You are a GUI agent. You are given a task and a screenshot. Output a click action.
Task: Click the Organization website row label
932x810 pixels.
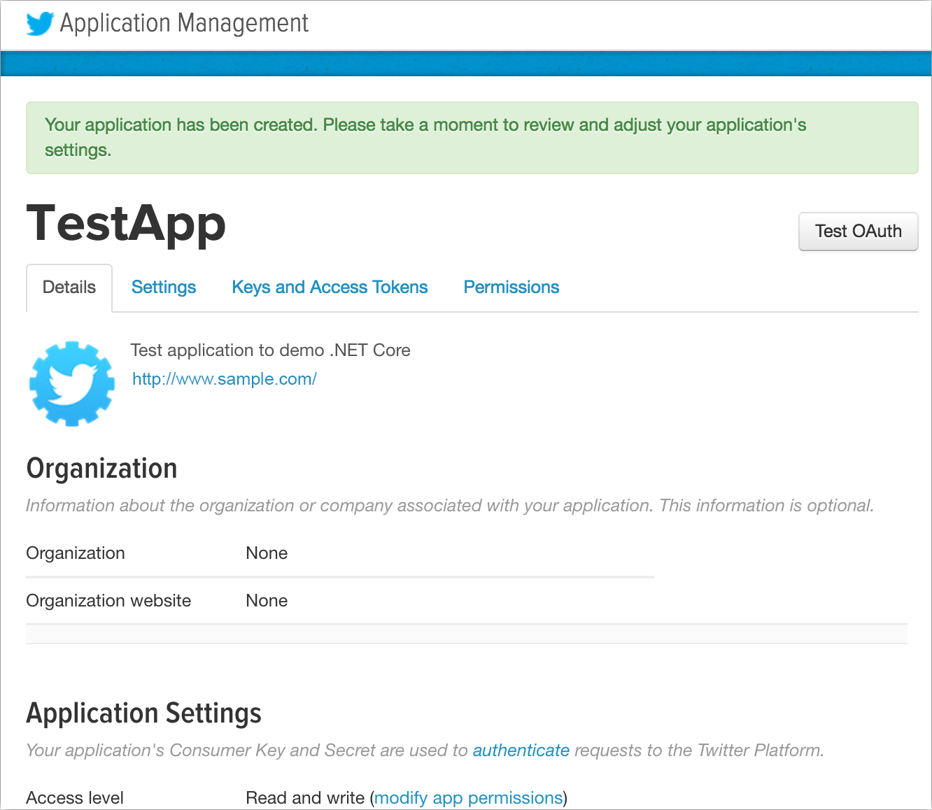point(108,601)
